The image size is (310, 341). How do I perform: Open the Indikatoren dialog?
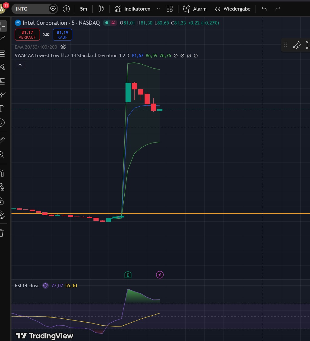coord(132,9)
